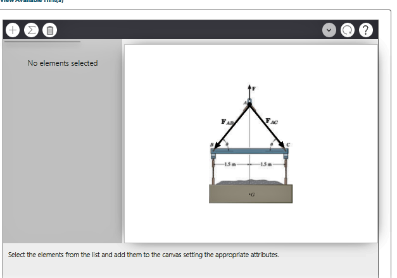Viewport: 397px width, 278px height.
Task: Select the F_AB force vector label
Action: 227,122
